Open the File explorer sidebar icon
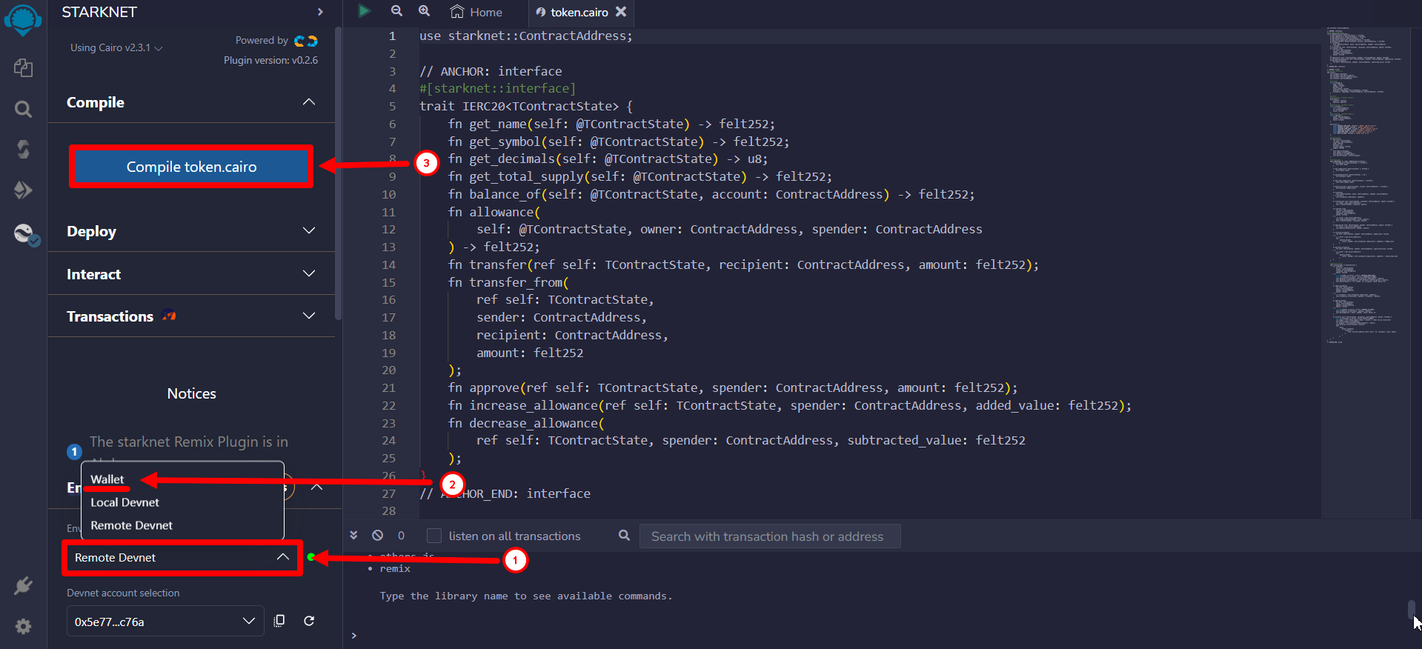The width and height of the screenshot is (1422, 649). 23,67
